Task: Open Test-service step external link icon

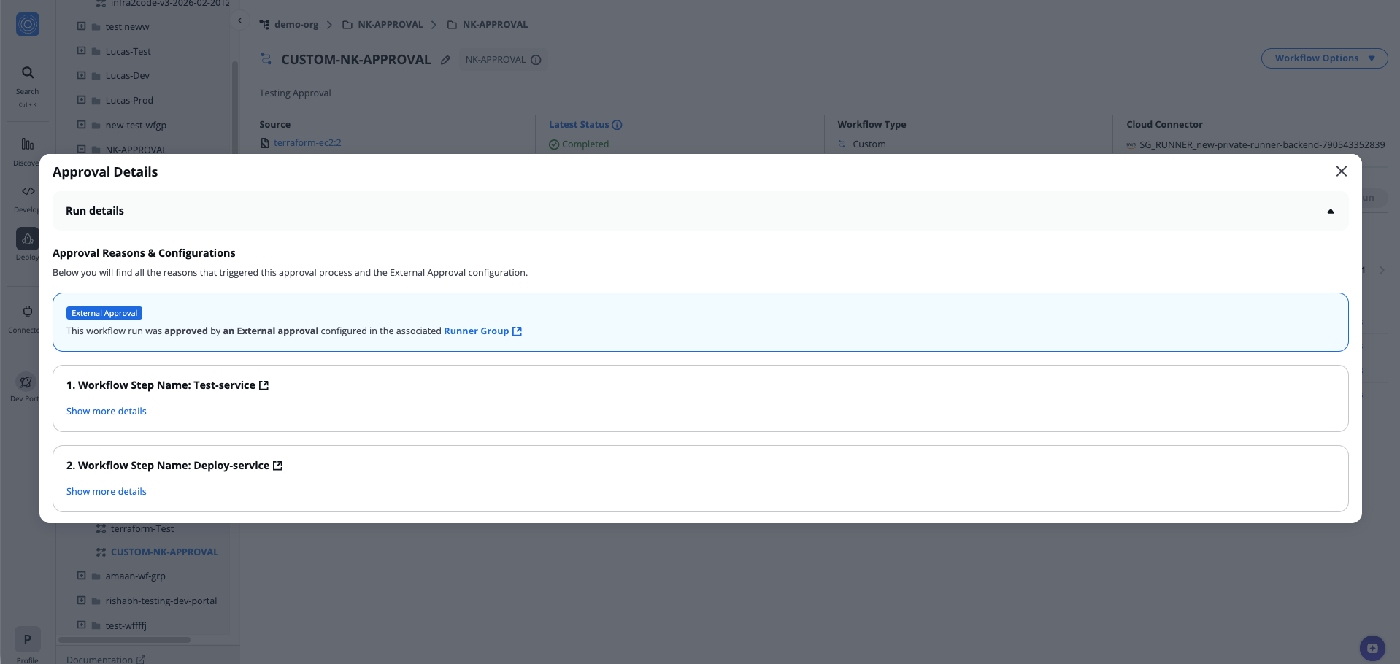Action: (x=264, y=385)
